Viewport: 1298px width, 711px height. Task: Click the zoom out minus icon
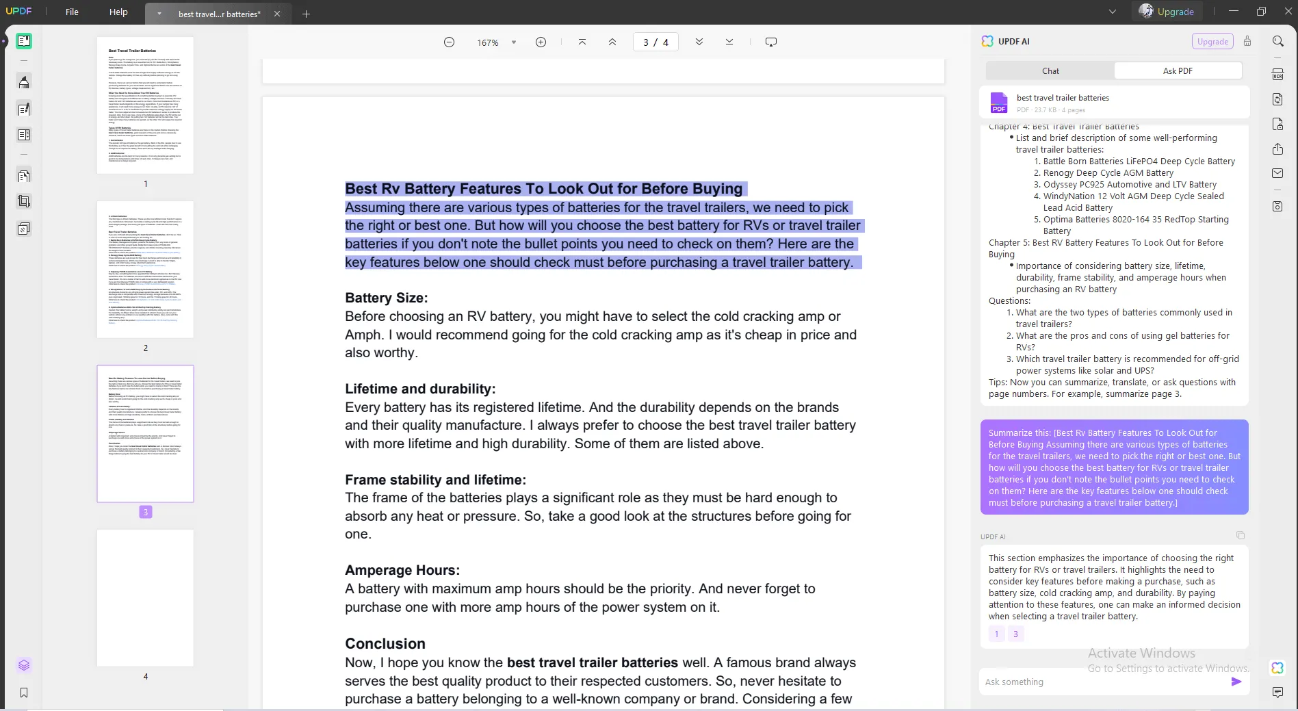[449, 42]
